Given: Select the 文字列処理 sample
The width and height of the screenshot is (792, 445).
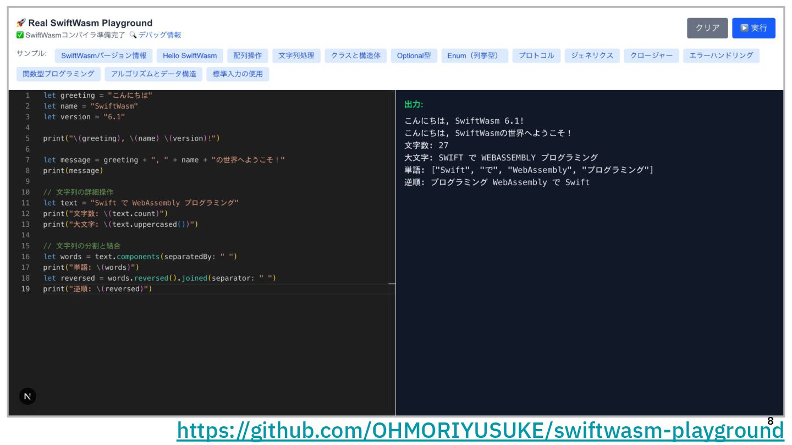Looking at the screenshot, I should [296, 55].
